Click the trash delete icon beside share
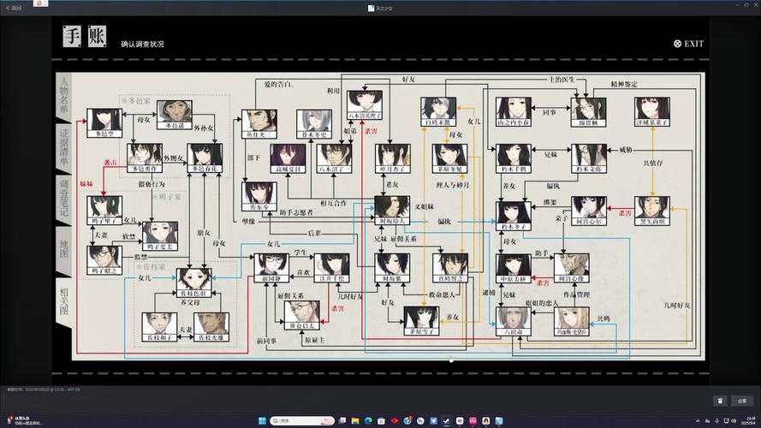 (x=720, y=401)
